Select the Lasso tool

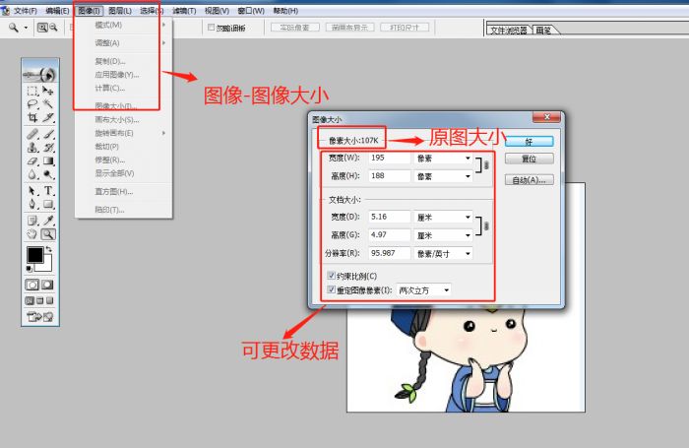click(x=32, y=103)
